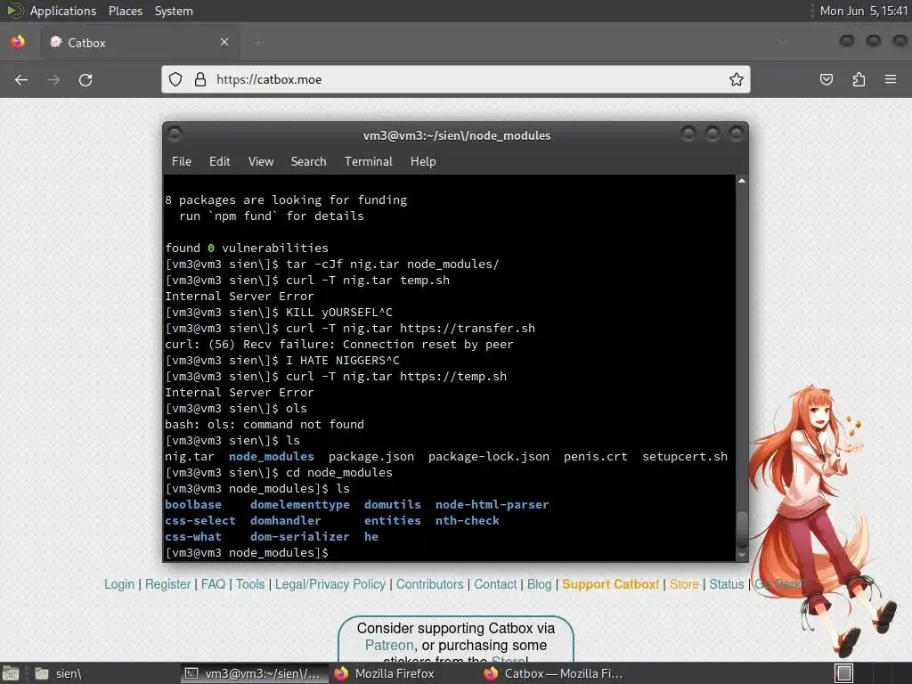Open the terminal Search menu
This screenshot has width=912, height=684.
(x=308, y=162)
